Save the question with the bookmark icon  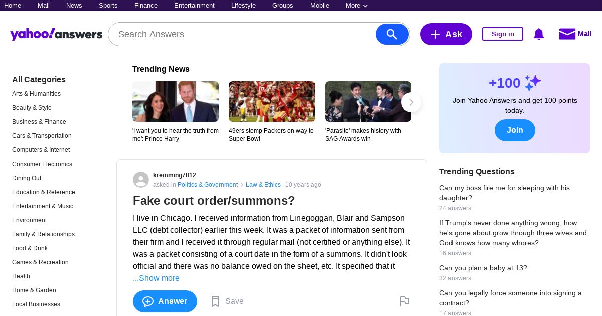pos(215,301)
